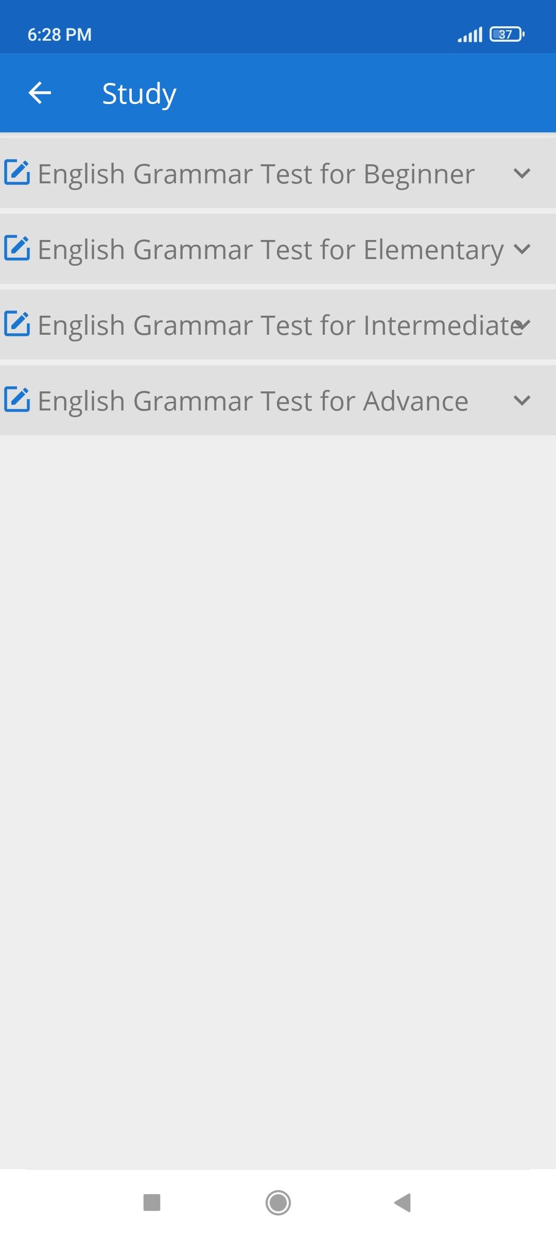Tap the square recent apps button
Viewport: 556px width, 1236px height.
point(152,1203)
